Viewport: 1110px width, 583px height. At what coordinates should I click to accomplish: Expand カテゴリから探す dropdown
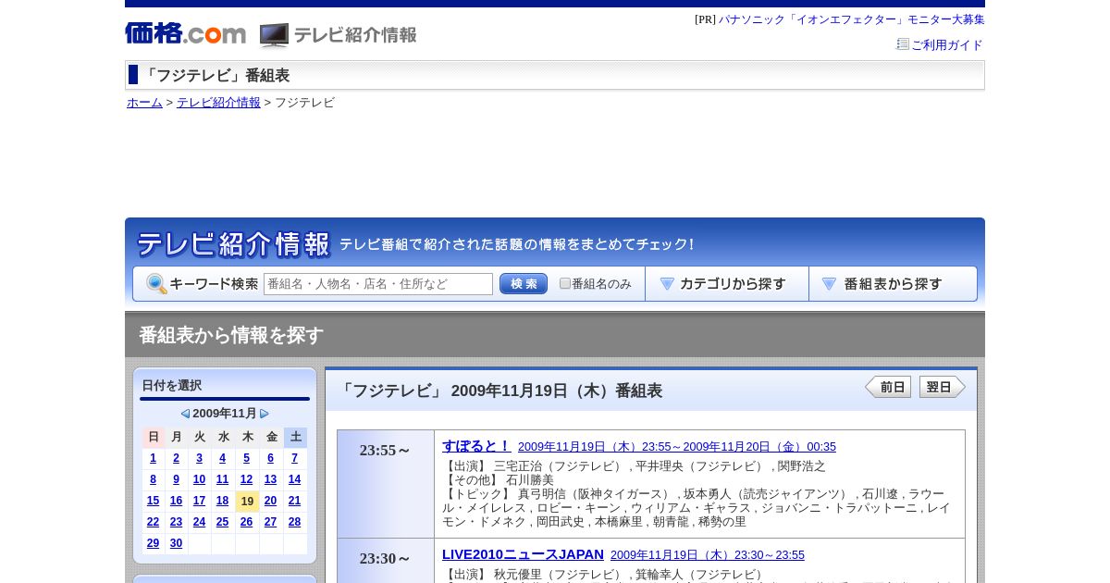point(727,284)
